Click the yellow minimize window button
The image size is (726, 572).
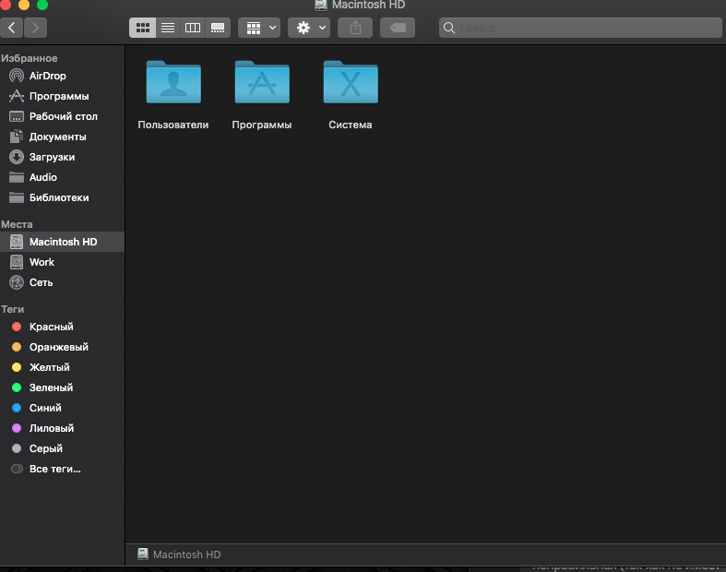(24, 5)
